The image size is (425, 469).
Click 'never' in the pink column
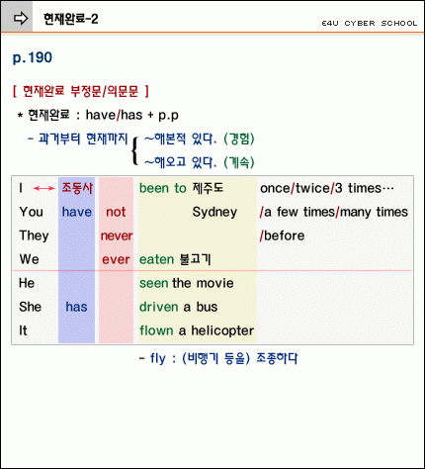click(117, 235)
